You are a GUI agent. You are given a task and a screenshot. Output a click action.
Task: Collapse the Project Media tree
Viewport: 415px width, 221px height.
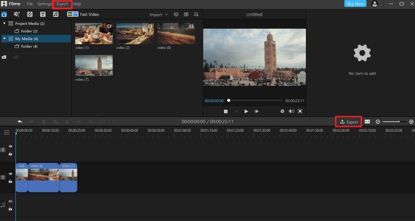[4, 23]
